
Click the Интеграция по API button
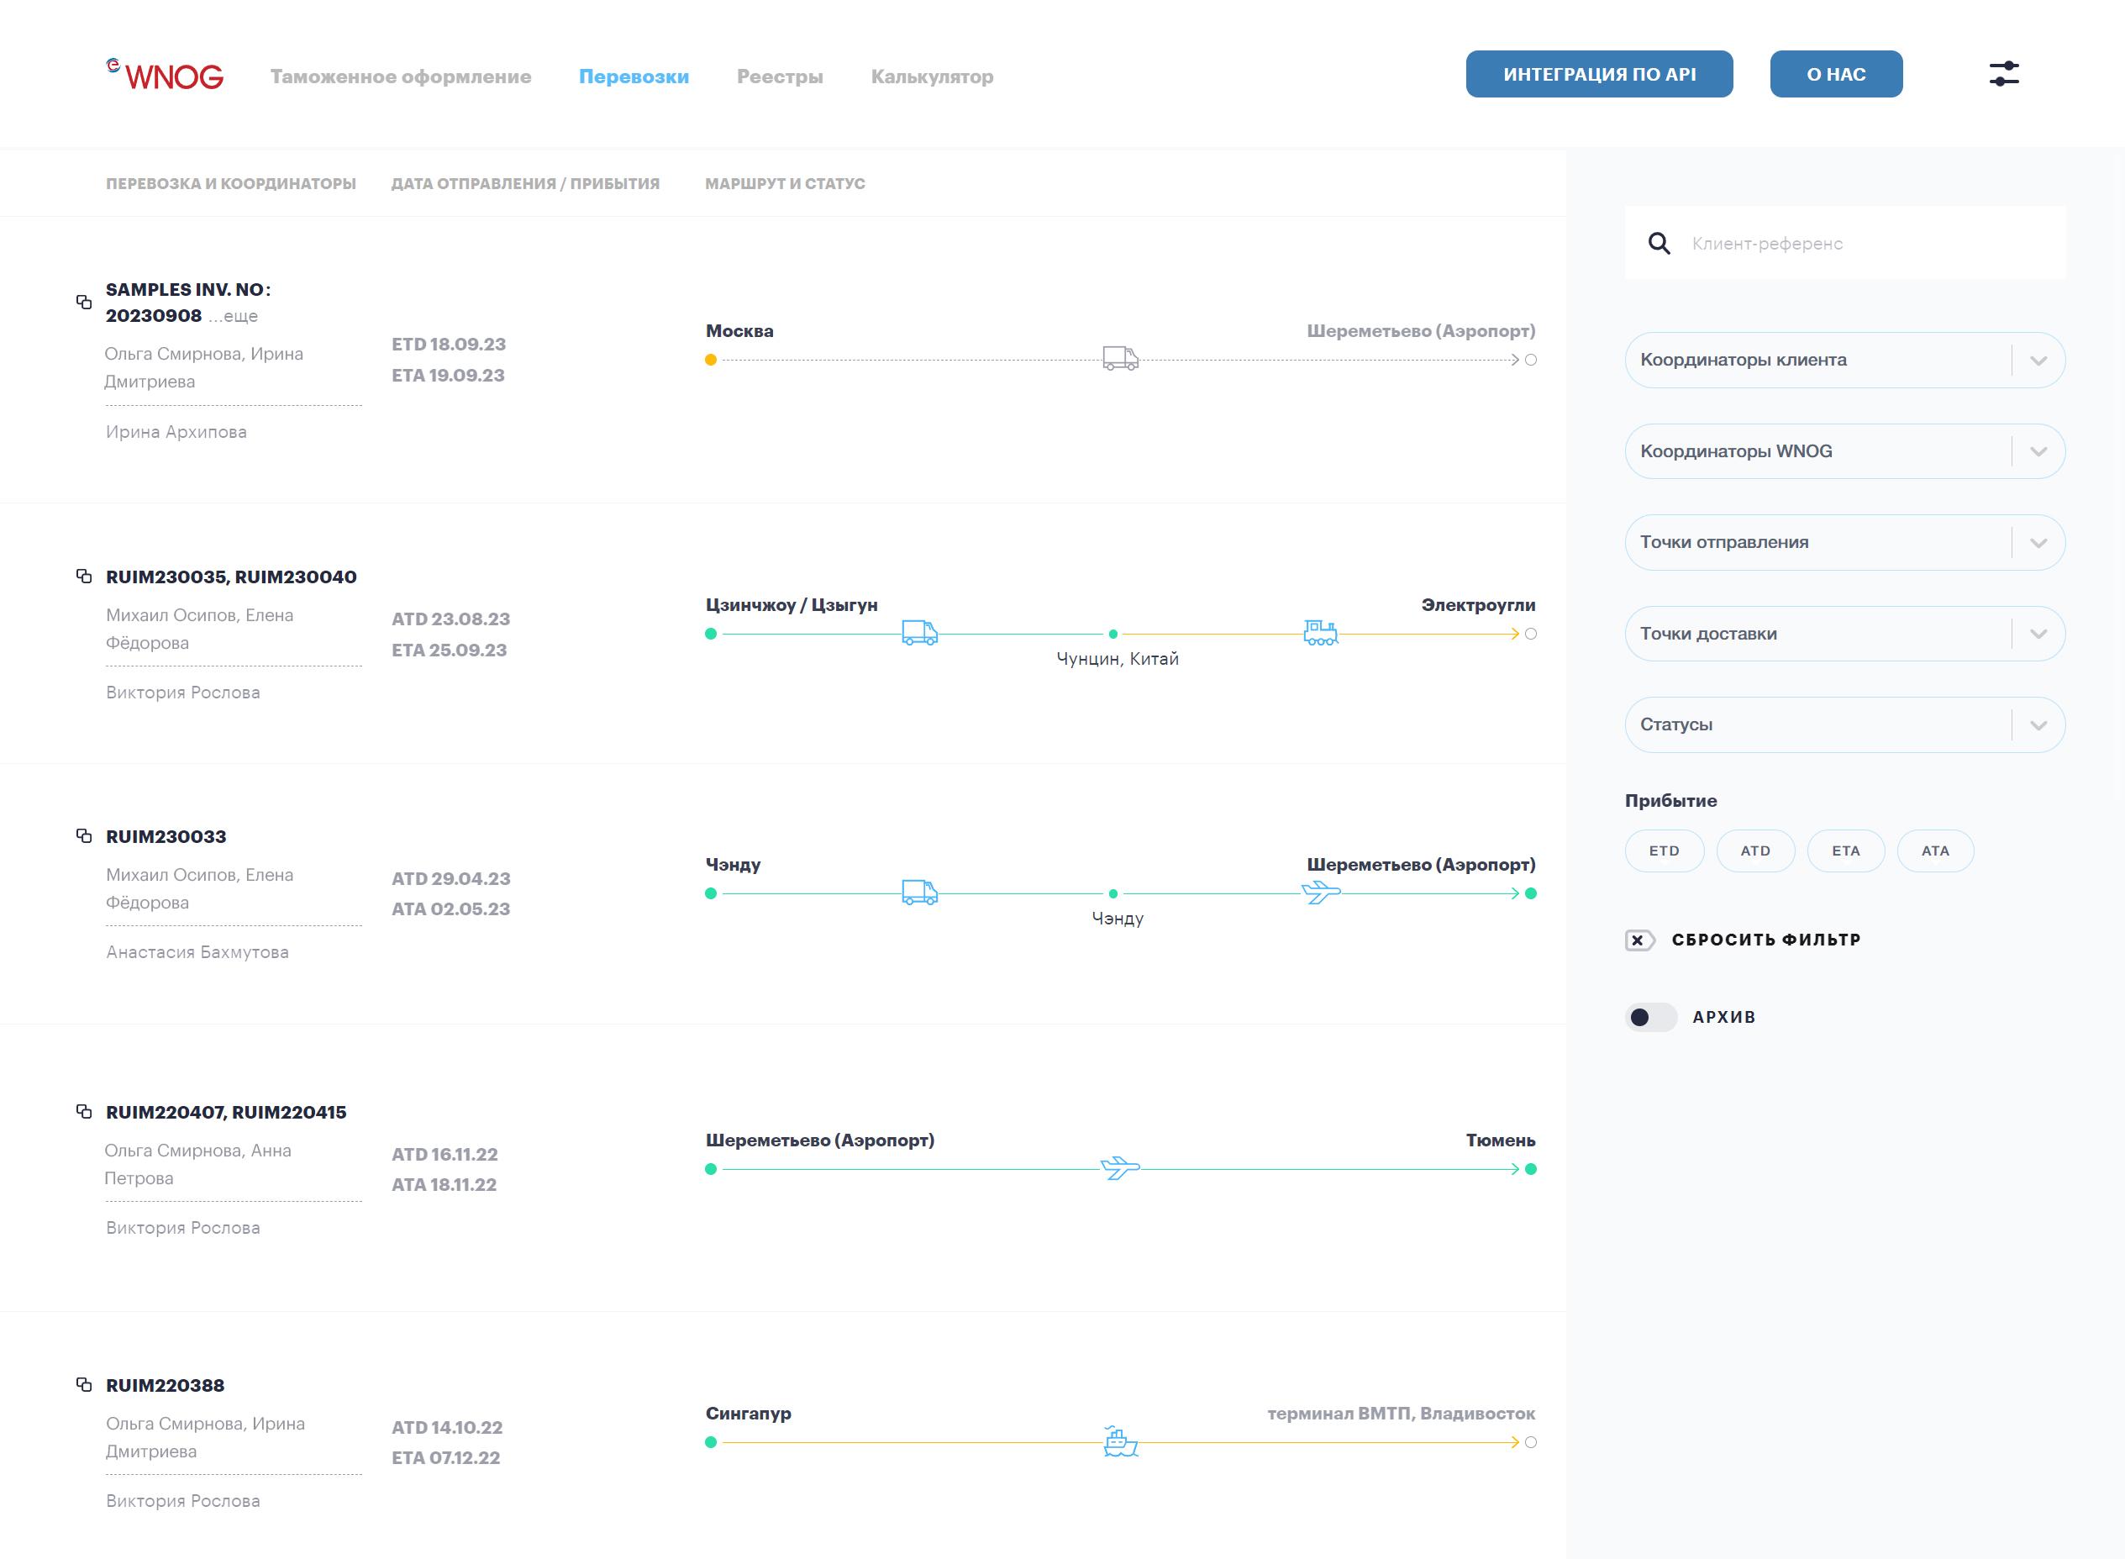1598,74
